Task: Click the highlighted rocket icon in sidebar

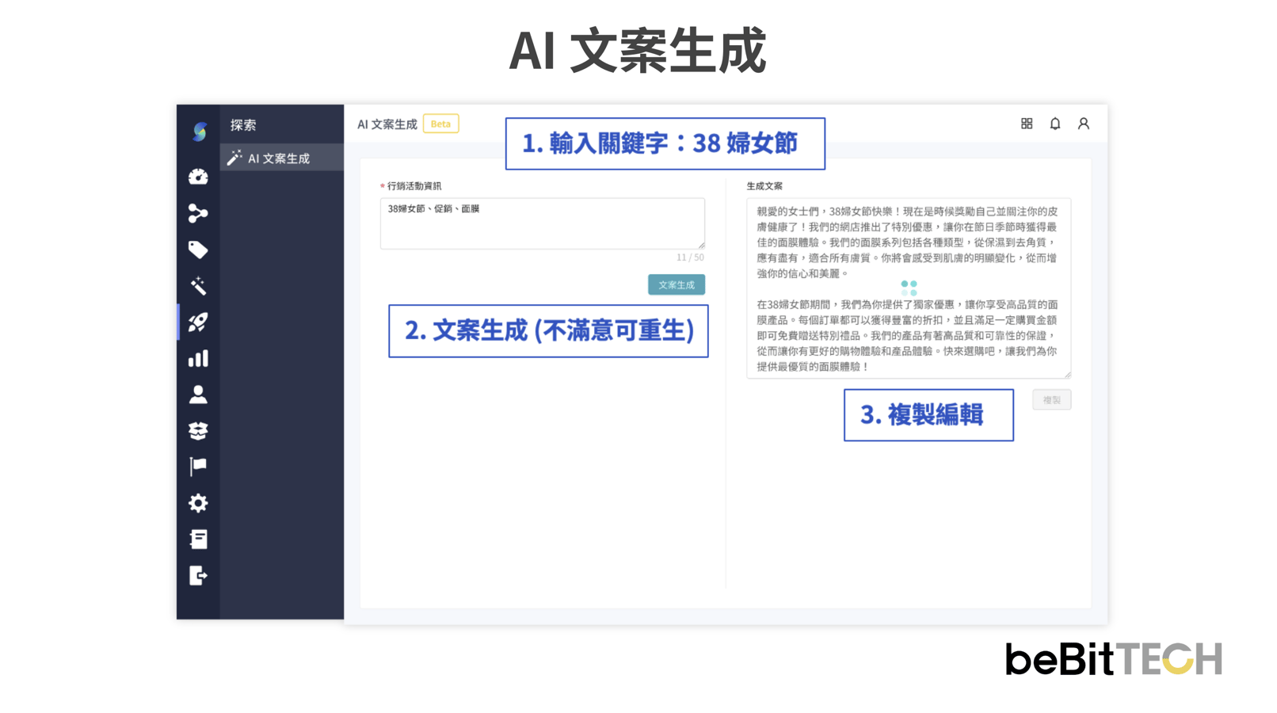Action: (x=198, y=321)
